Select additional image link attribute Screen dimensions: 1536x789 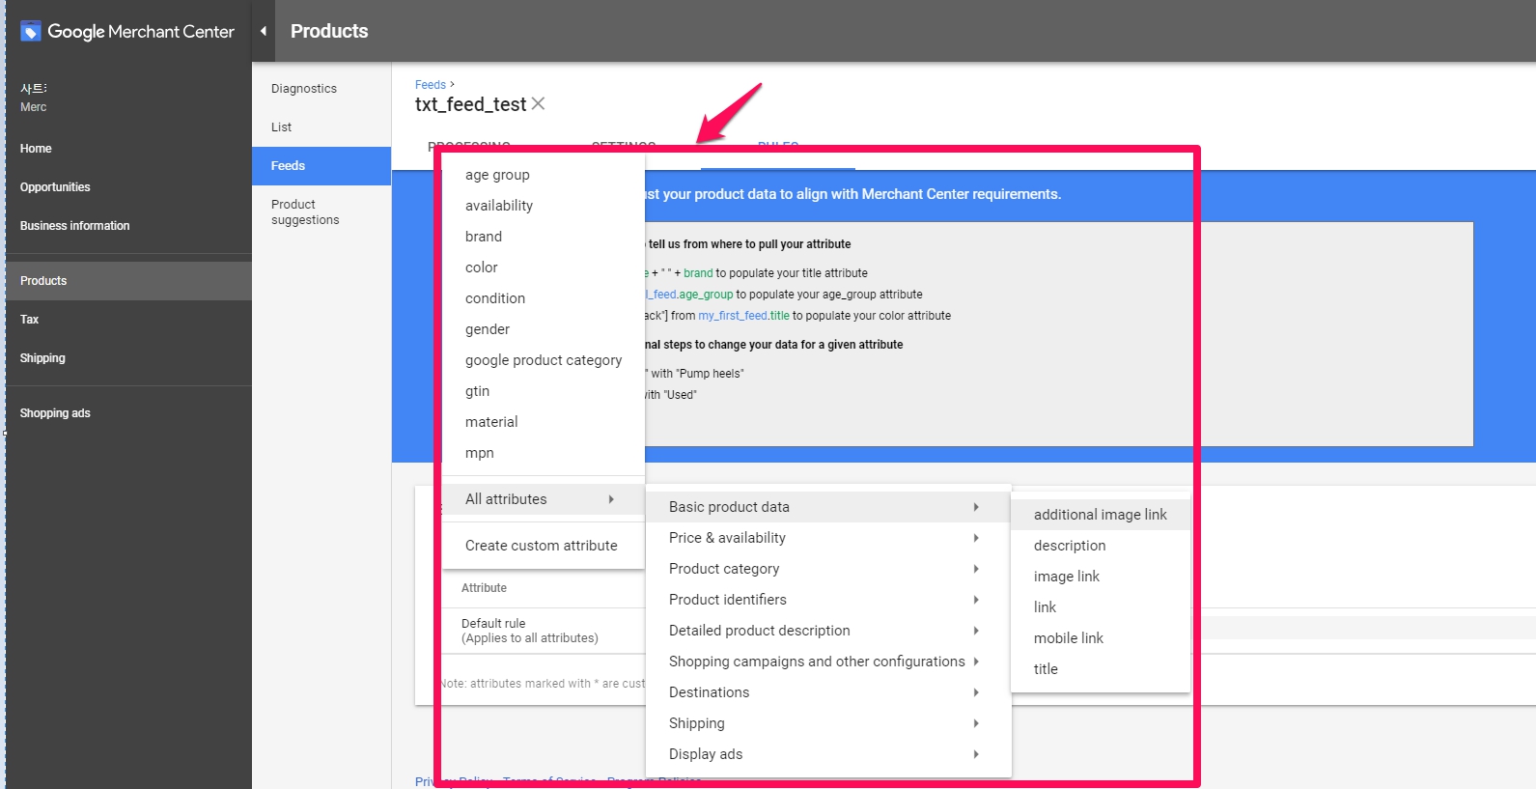coord(1100,515)
